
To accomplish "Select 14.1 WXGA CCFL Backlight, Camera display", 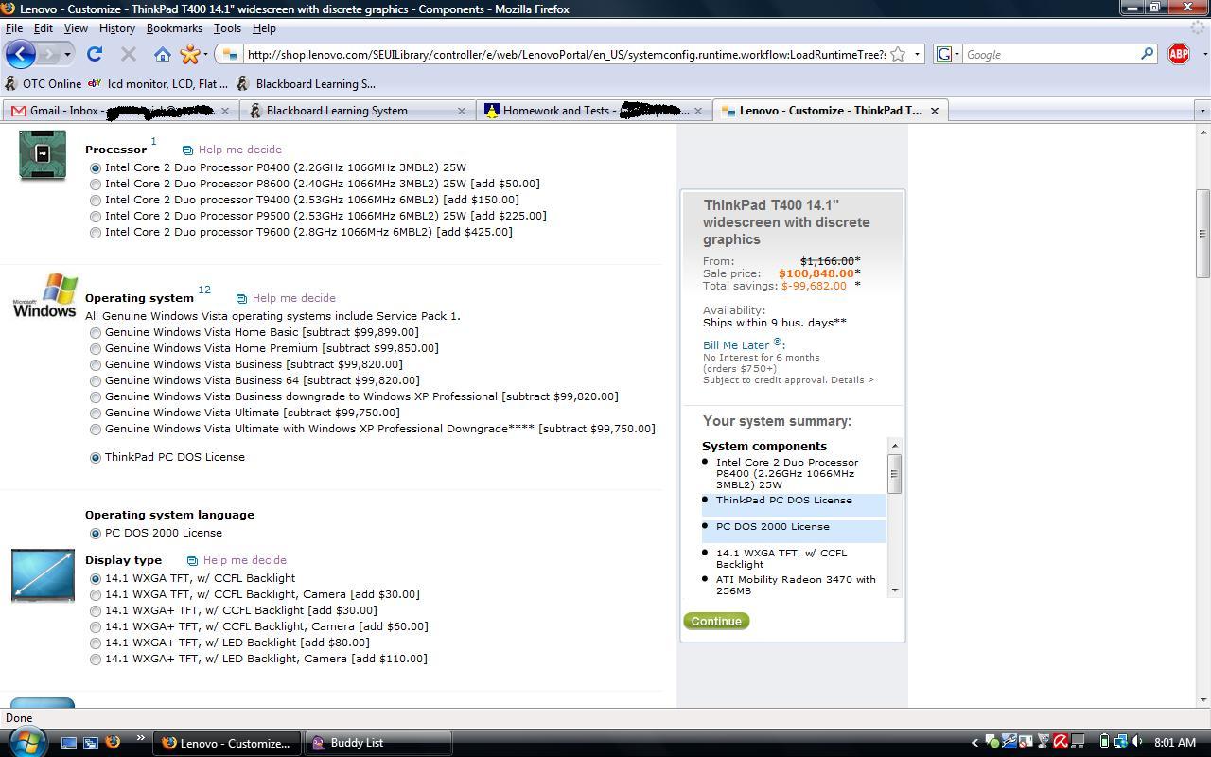I will [x=96, y=595].
